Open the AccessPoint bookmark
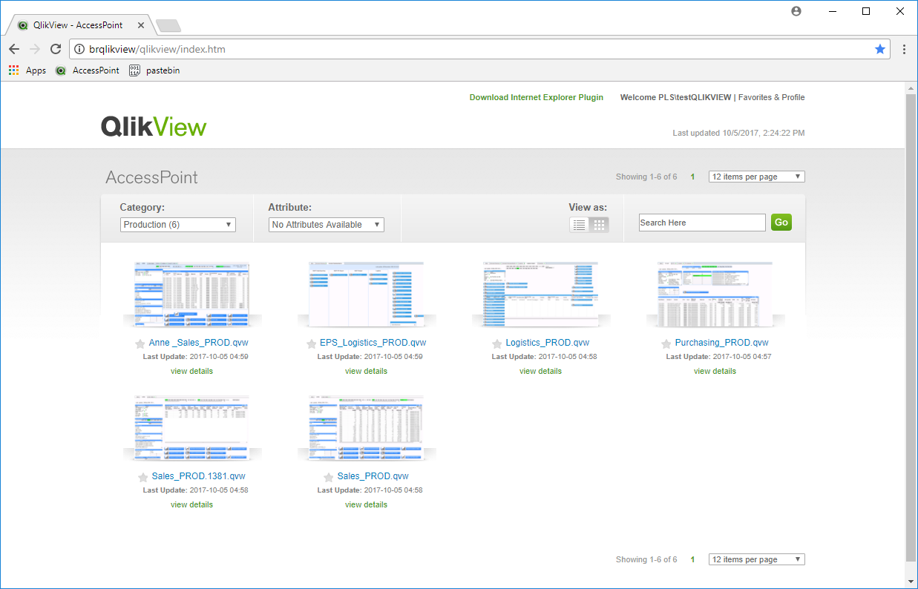 (x=88, y=70)
